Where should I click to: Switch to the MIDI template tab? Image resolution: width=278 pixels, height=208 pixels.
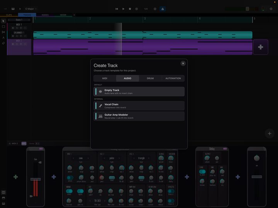pos(105,78)
